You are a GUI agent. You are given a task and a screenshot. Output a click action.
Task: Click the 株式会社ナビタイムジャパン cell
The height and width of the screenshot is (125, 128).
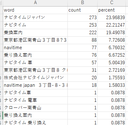click(x=35, y=78)
